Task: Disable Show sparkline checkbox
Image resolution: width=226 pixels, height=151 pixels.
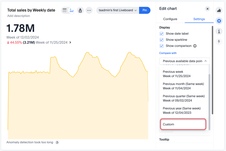Action: tap(162, 40)
